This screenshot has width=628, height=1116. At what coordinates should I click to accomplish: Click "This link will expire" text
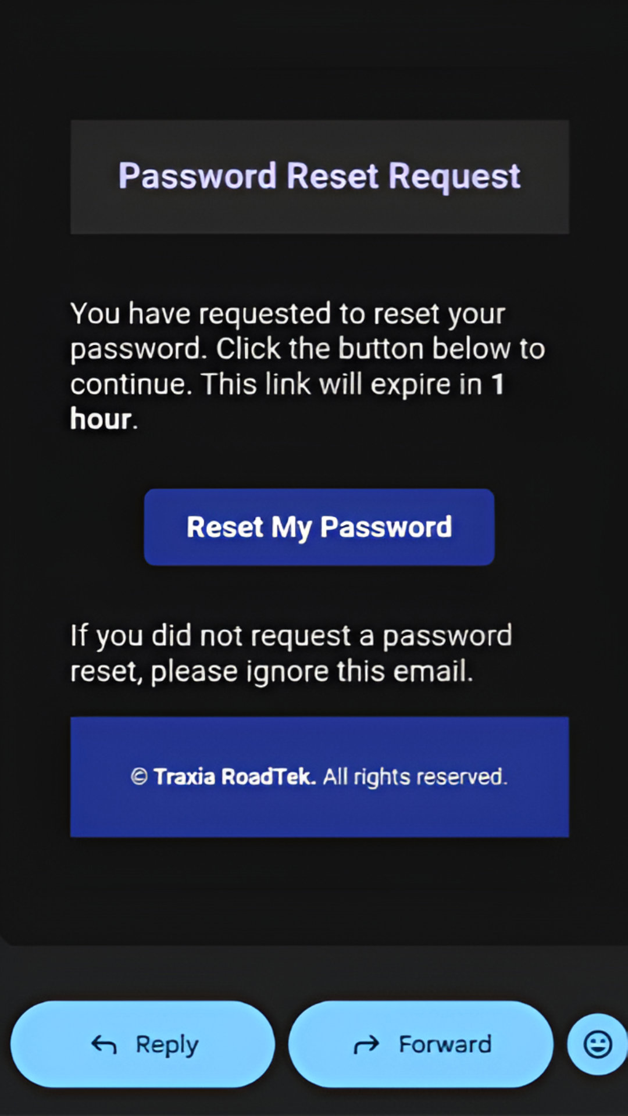pyautogui.click(x=342, y=384)
